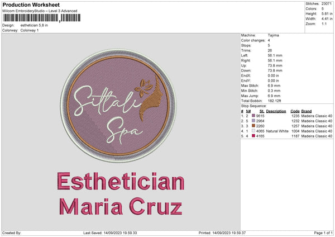
Task: Click the brown 2260 thread color swatch
Action: coord(253,126)
